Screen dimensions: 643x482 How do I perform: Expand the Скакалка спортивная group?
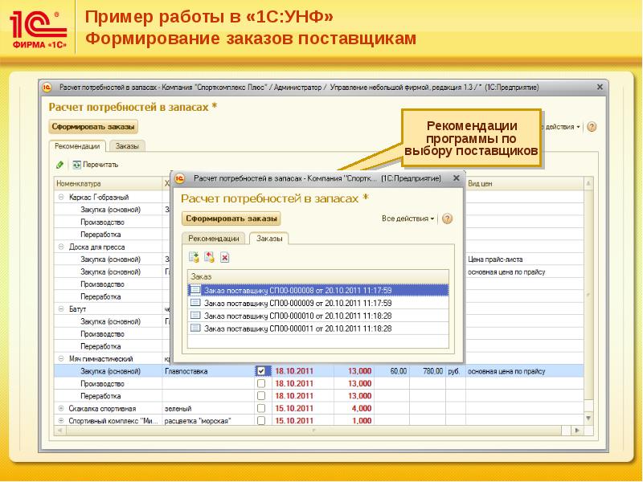(x=61, y=409)
